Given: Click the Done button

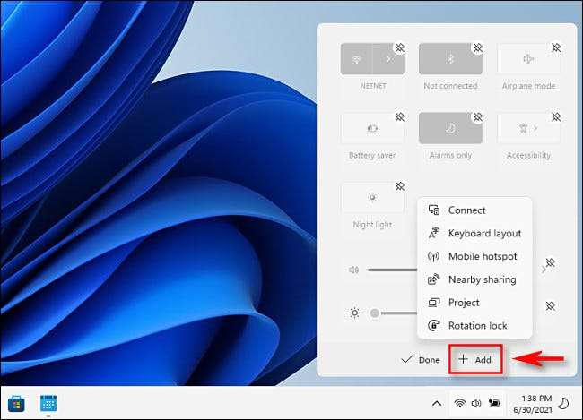Looking at the screenshot, I should [x=421, y=359].
